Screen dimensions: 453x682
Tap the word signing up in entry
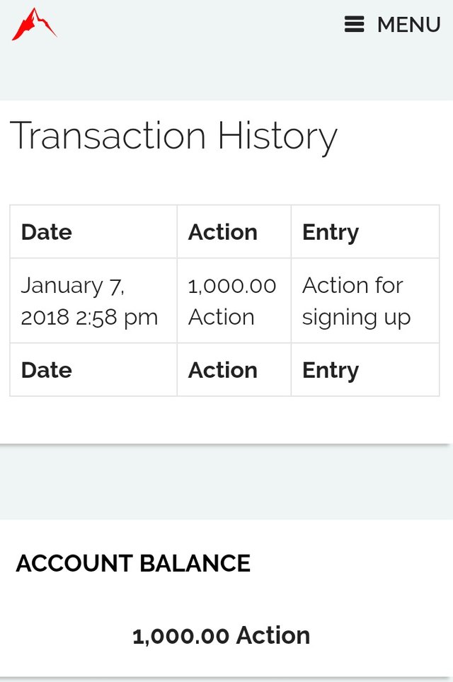[x=356, y=317]
